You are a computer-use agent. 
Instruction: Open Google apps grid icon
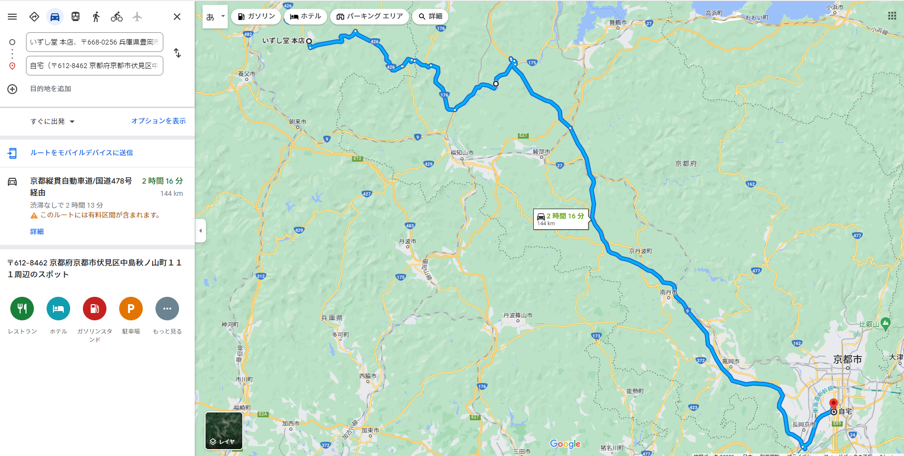[892, 16]
